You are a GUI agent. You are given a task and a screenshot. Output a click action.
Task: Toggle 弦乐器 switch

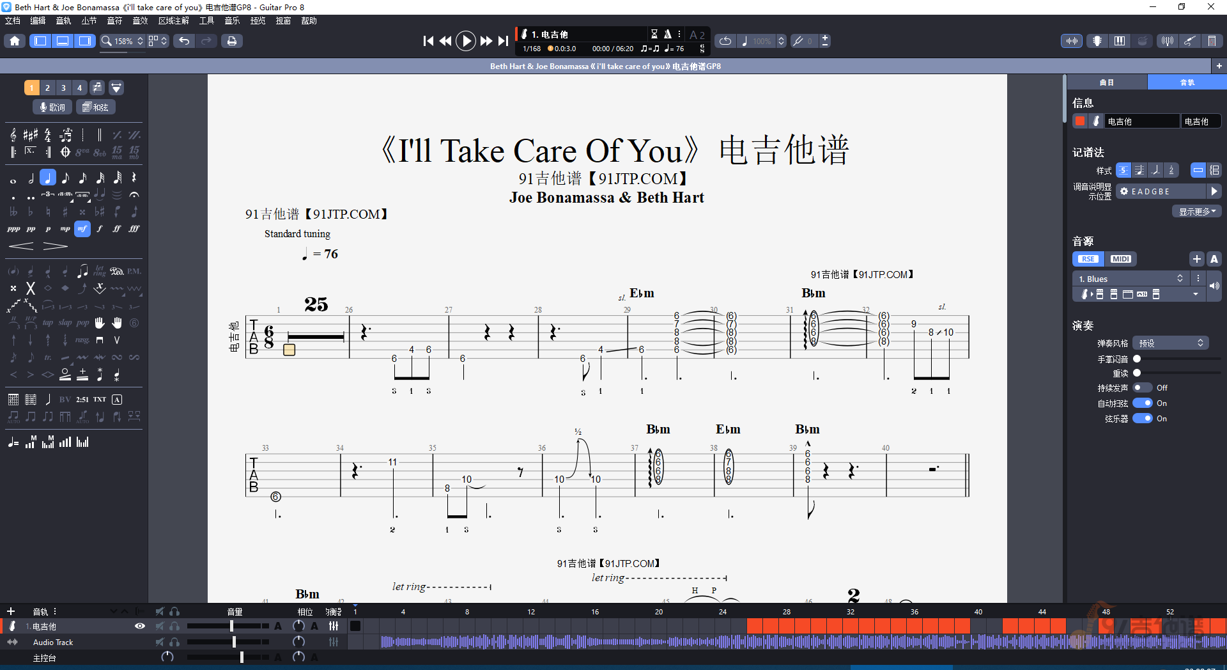pyautogui.click(x=1142, y=418)
